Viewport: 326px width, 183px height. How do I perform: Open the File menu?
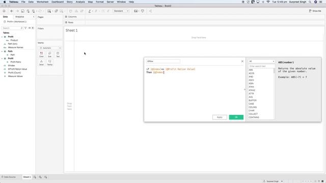tap(23, 2)
